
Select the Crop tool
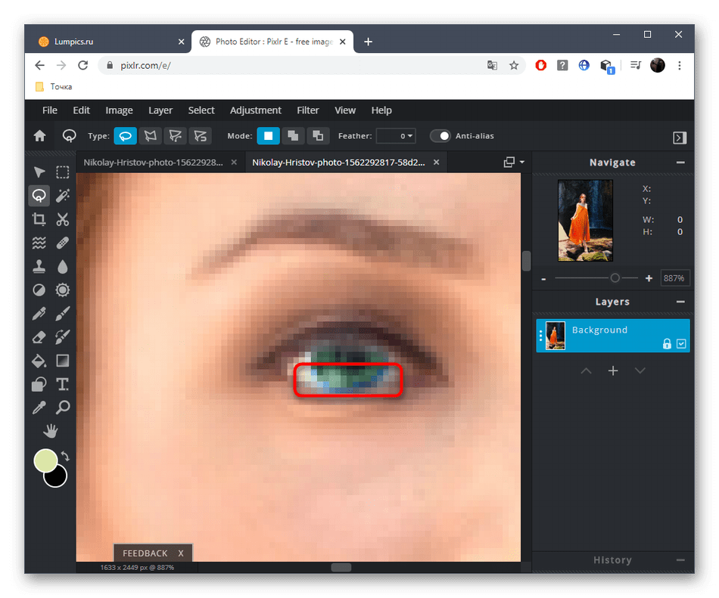(x=39, y=220)
